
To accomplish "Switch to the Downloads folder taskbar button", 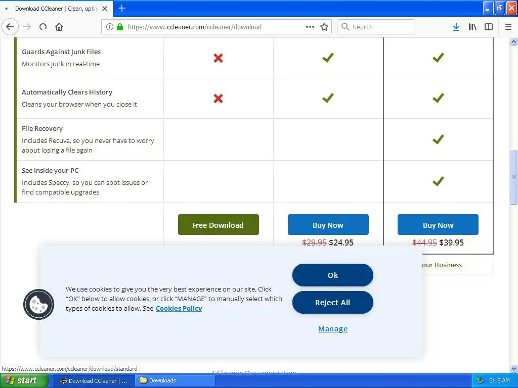I will (175, 381).
